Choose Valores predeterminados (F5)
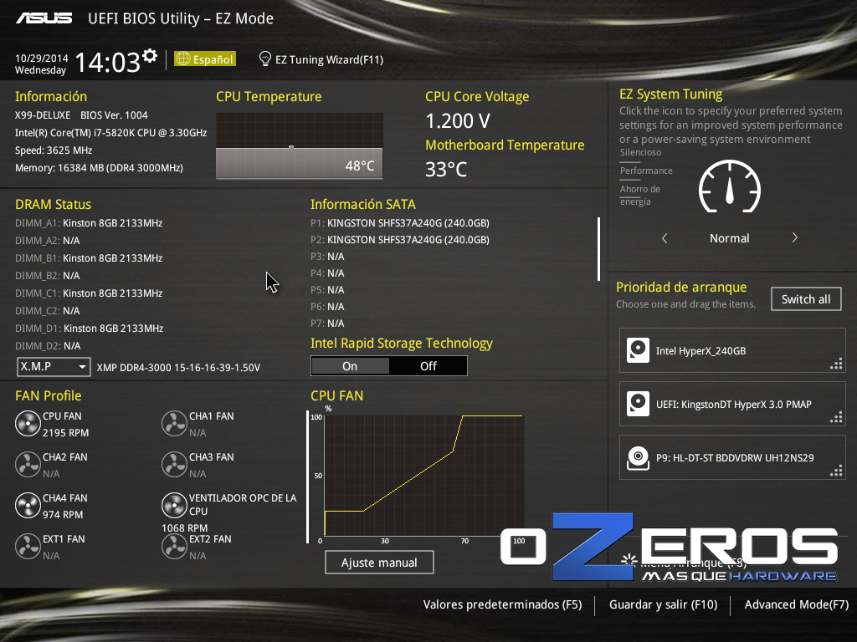857x642 pixels. [502, 604]
